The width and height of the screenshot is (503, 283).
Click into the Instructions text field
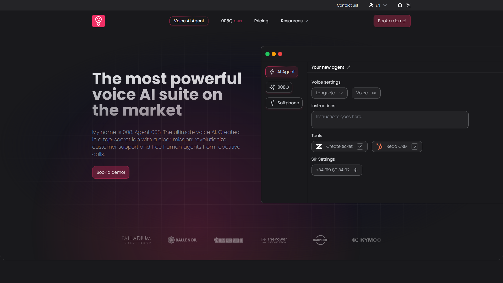pos(390,120)
